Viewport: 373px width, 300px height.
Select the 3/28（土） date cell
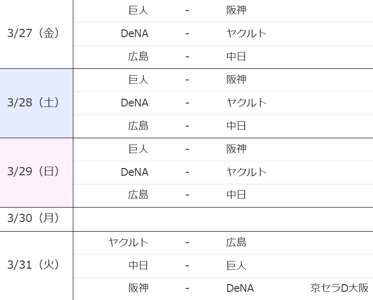[x=33, y=103]
